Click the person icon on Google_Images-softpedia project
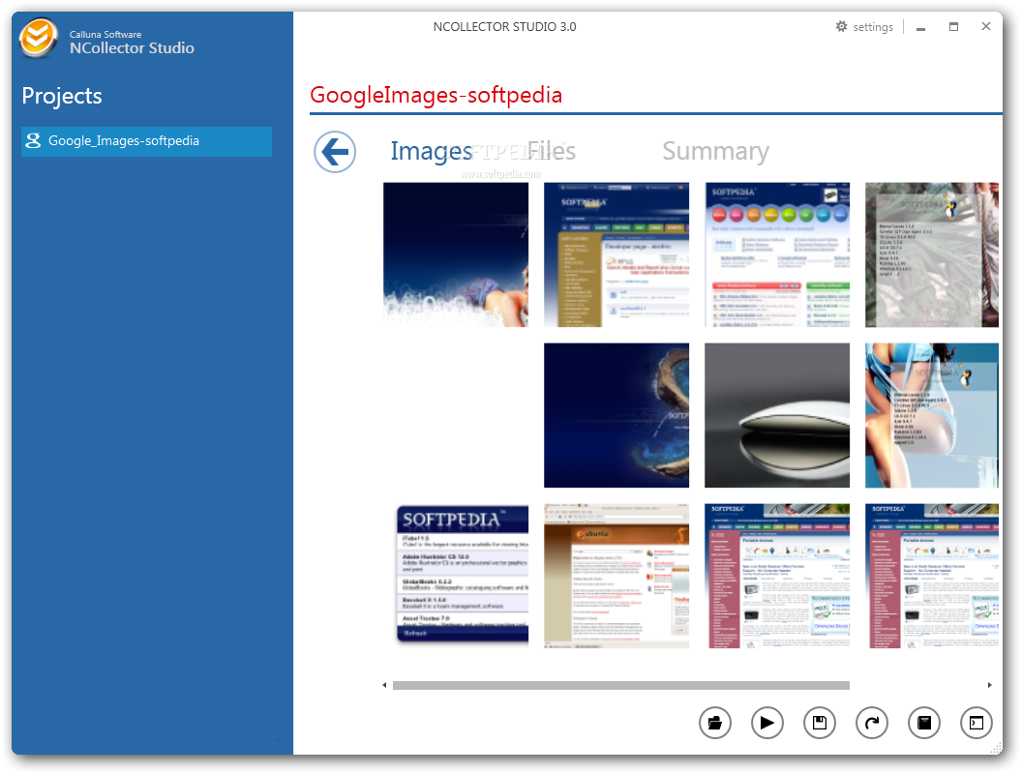 tap(33, 140)
